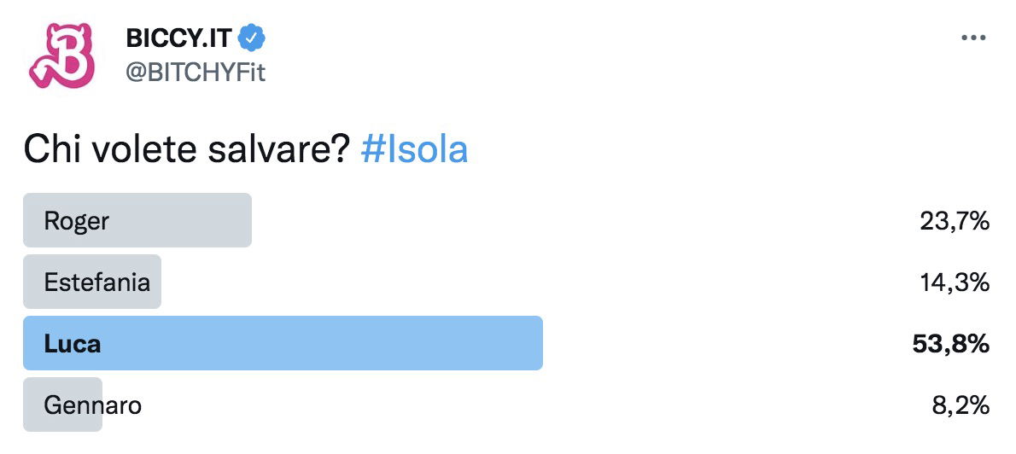Open the @BITCHYFit handle link

coord(196,73)
